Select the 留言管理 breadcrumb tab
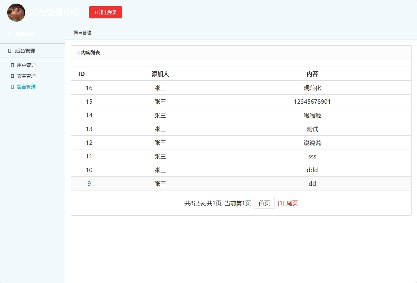 click(x=83, y=32)
